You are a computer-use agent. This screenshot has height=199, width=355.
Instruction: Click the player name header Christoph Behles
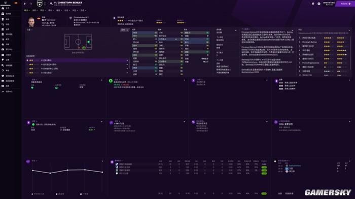click(x=68, y=3)
